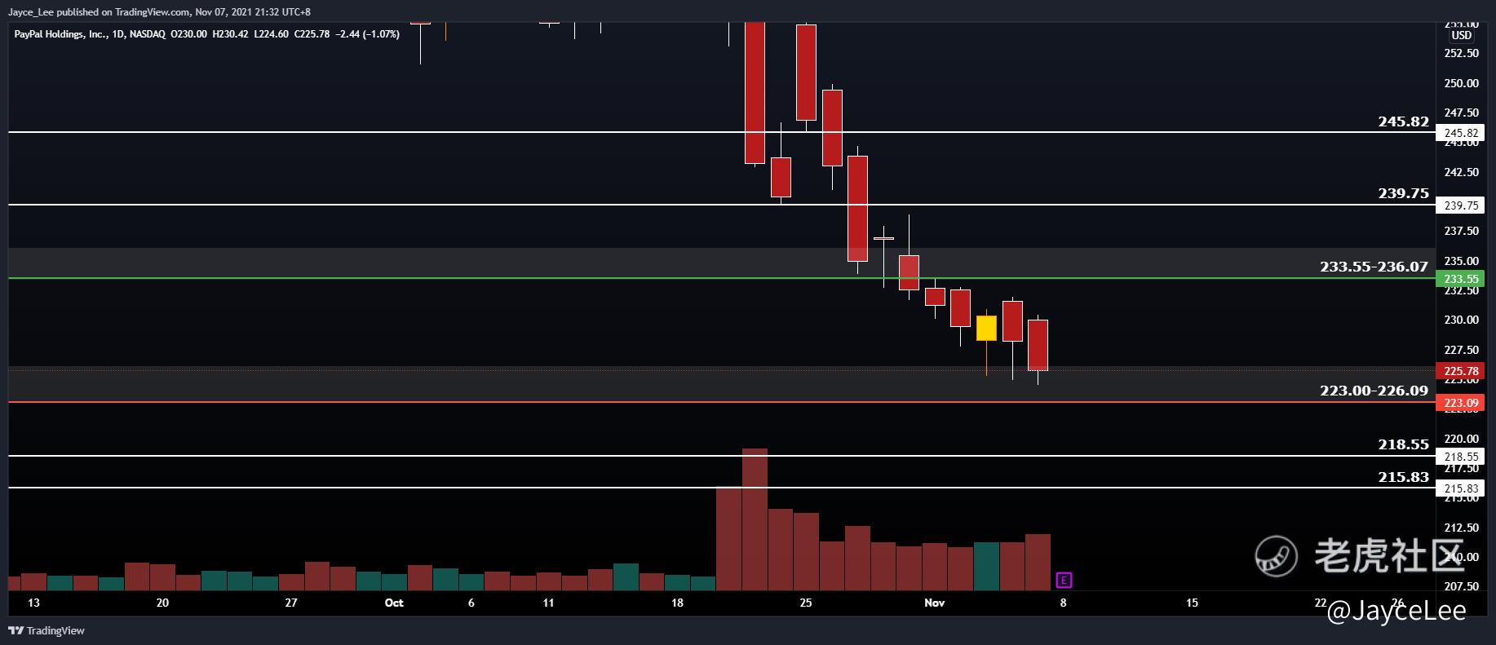The height and width of the screenshot is (645, 1496).
Task: Click the USD currency label
Action: click(1461, 35)
